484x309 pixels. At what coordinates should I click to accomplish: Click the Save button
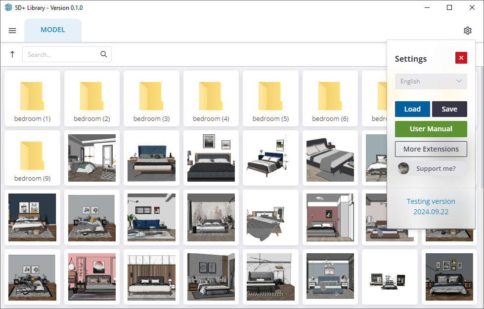coord(449,109)
